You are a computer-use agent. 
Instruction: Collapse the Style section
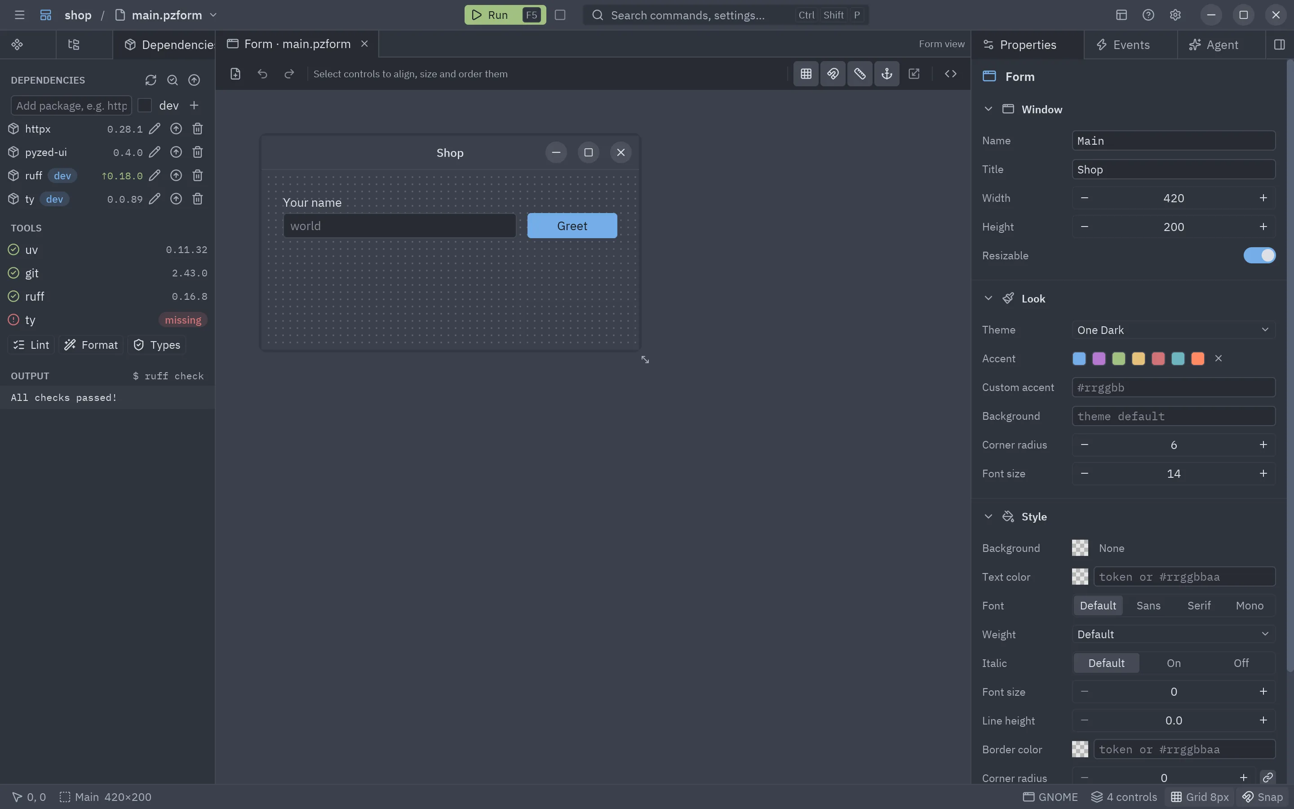(988, 517)
